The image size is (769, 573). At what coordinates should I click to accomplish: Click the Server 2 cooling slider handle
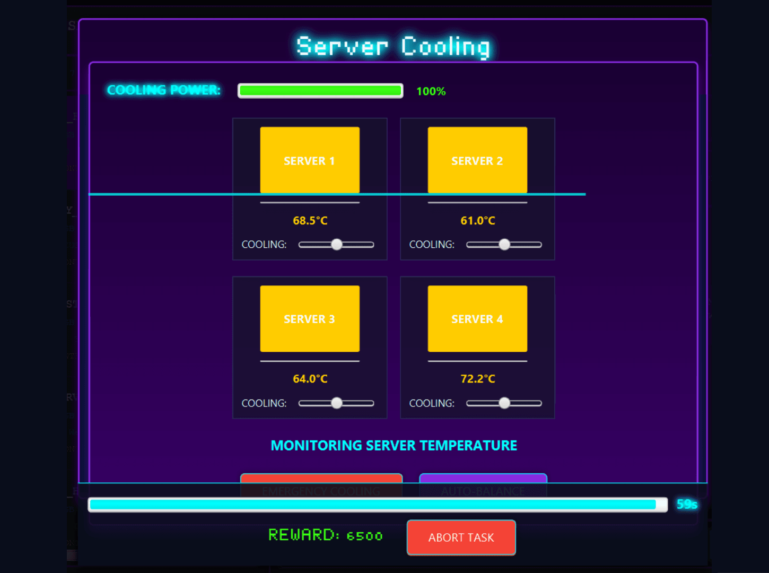pyautogui.click(x=504, y=245)
